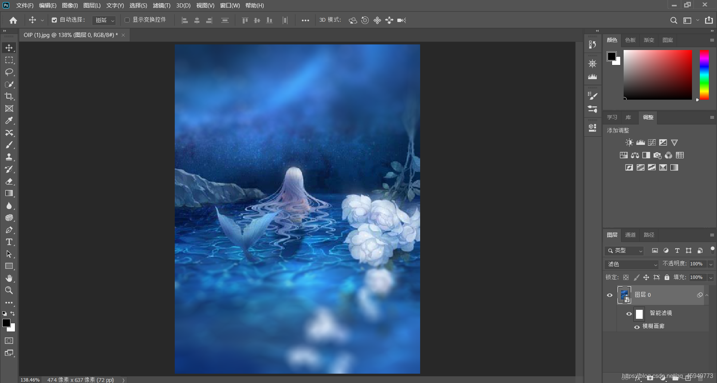
Task: Select the Blur tool
Action: pos(9,206)
